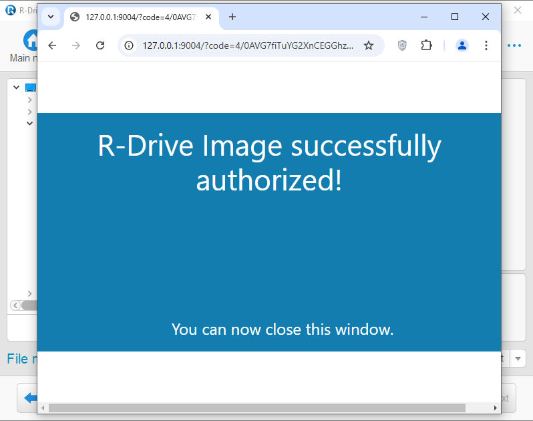Image resolution: width=533 pixels, height=421 pixels.
Task: Click the browser forward arrow
Action: point(76,45)
